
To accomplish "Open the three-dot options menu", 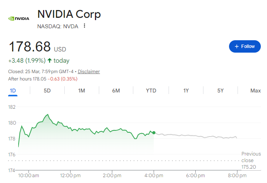I will (x=84, y=26).
